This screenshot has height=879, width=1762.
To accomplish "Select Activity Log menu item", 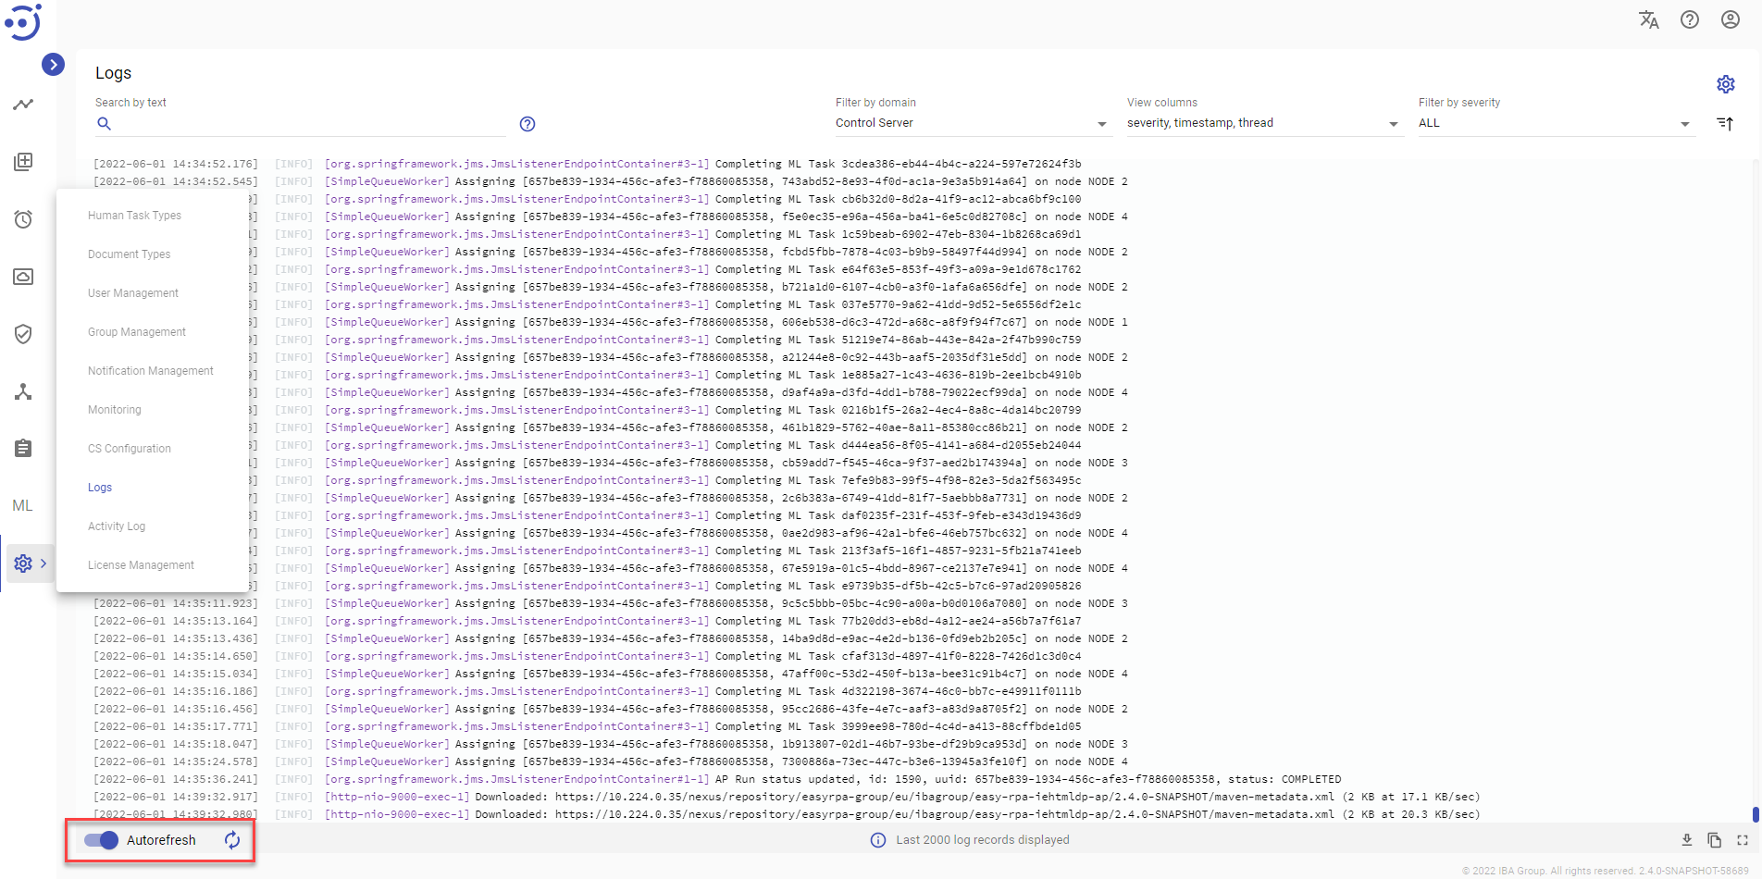I will (x=117, y=526).
